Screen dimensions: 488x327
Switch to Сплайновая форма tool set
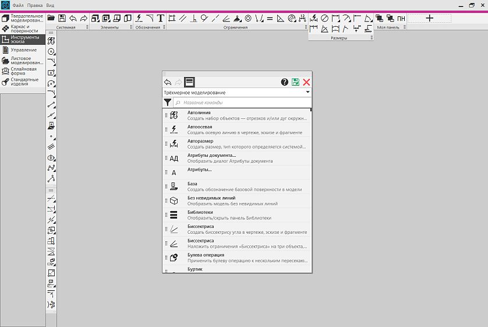coord(23,71)
